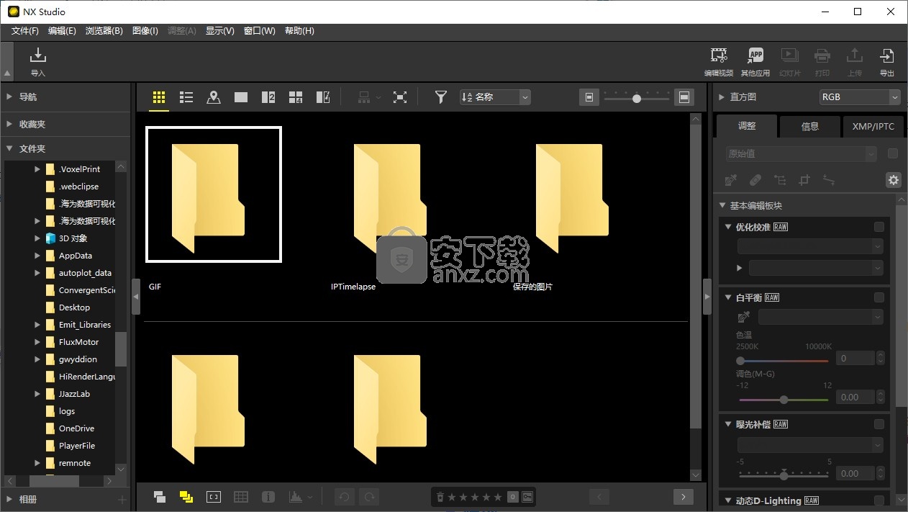908x512 pixels.
Task: Switch to single image viewer
Action: coord(241,97)
